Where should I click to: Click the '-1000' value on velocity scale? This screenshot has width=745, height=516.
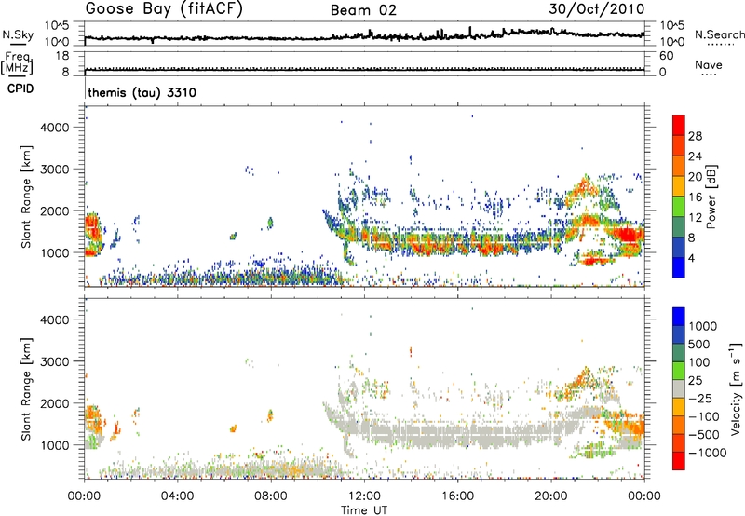pyautogui.click(x=708, y=453)
